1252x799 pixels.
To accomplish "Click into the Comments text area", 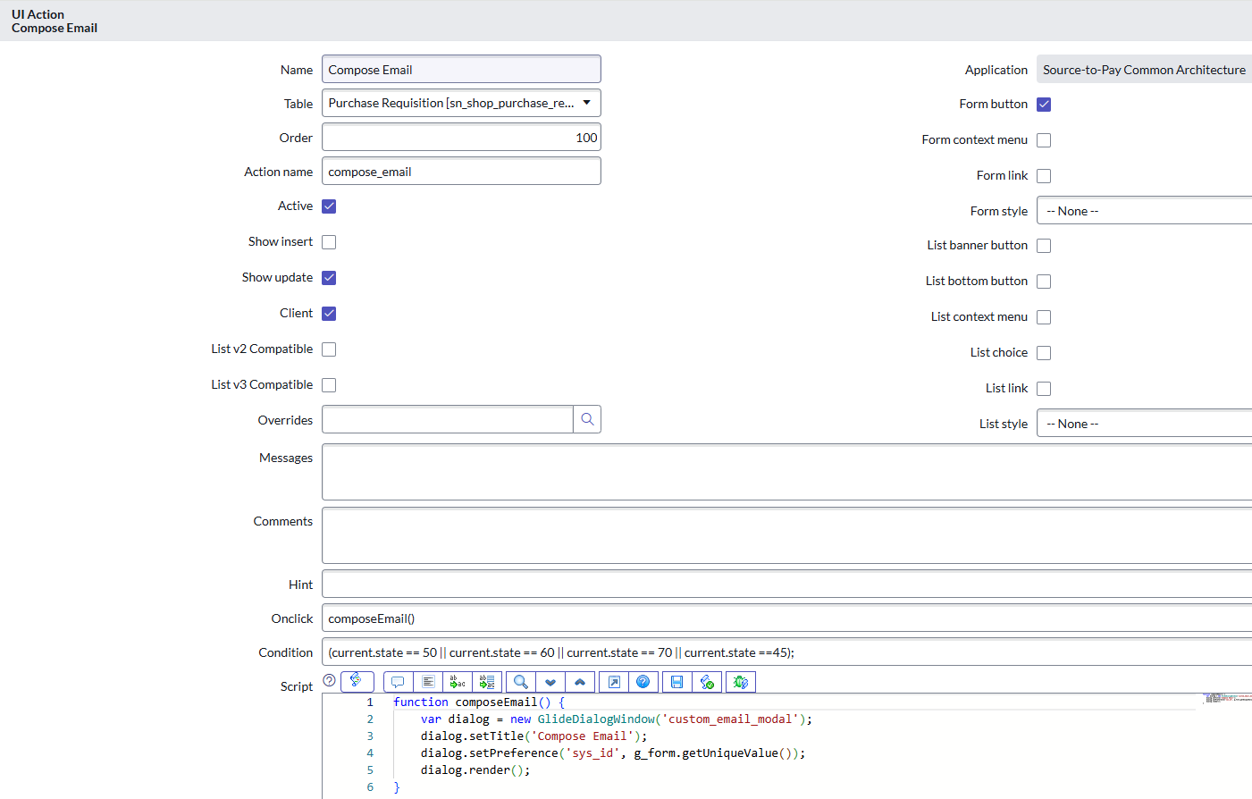I will [786, 535].
